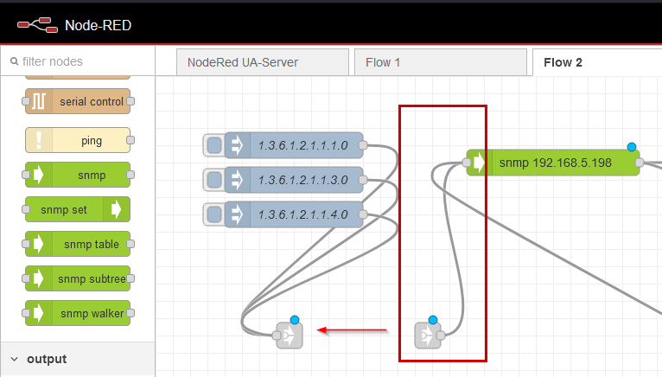Select the snmp subtree palette node
Viewport: 662px width, 377px height.
(x=78, y=279)
